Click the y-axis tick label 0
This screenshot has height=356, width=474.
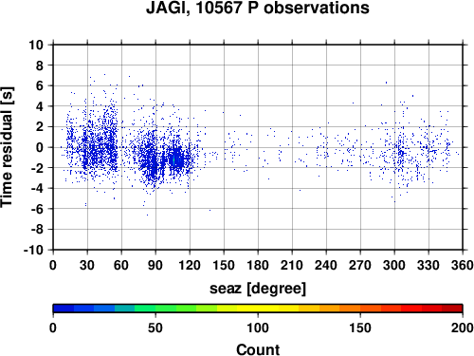40,147
